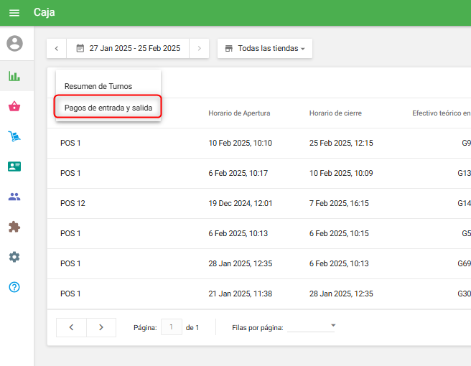The width and height of the screenshot is (471, 366).
Task: Open the help question mark icon
Action: click(14, 287)
